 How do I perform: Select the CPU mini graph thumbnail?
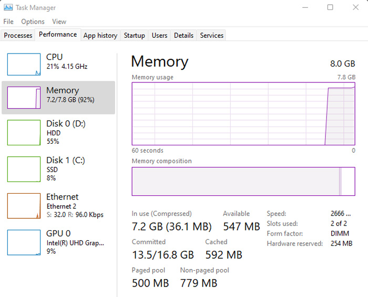pyautogui.click(x=24, y=64)
